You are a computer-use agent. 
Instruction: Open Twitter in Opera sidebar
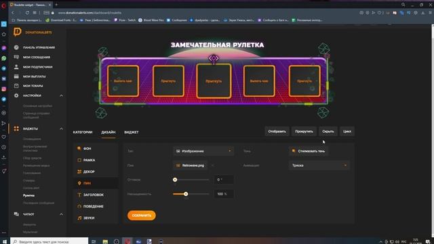pyautogui.click(x=3, y=99)
